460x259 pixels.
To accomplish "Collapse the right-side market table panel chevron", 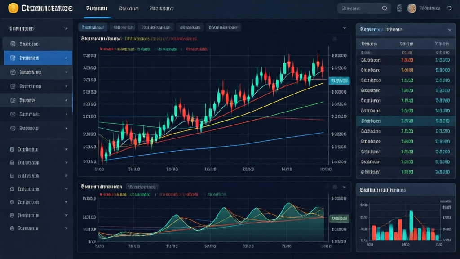I will (450, 29).
